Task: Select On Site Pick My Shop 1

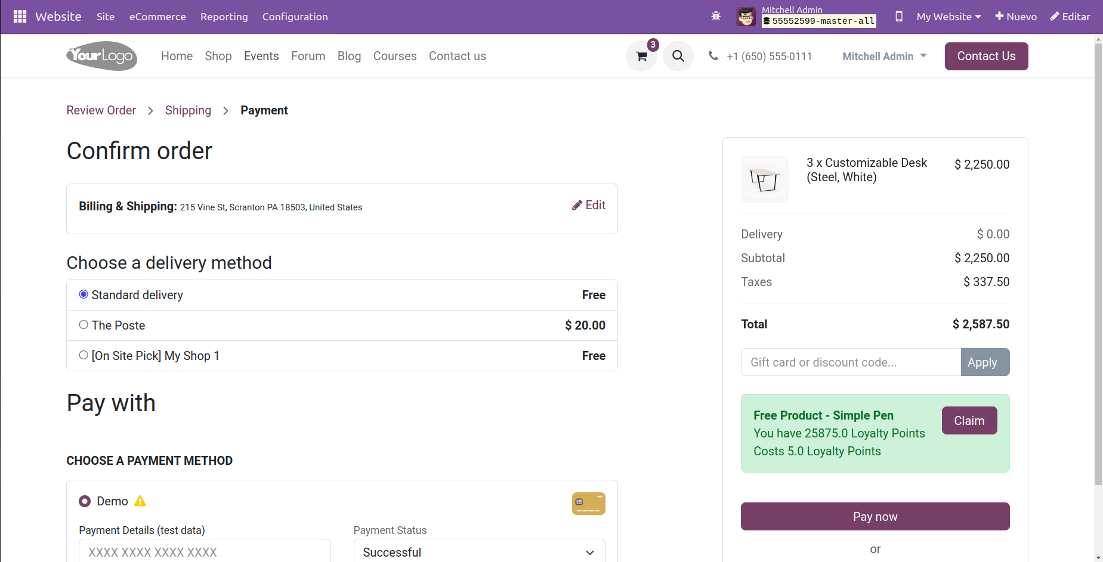Action: (84, 355)
